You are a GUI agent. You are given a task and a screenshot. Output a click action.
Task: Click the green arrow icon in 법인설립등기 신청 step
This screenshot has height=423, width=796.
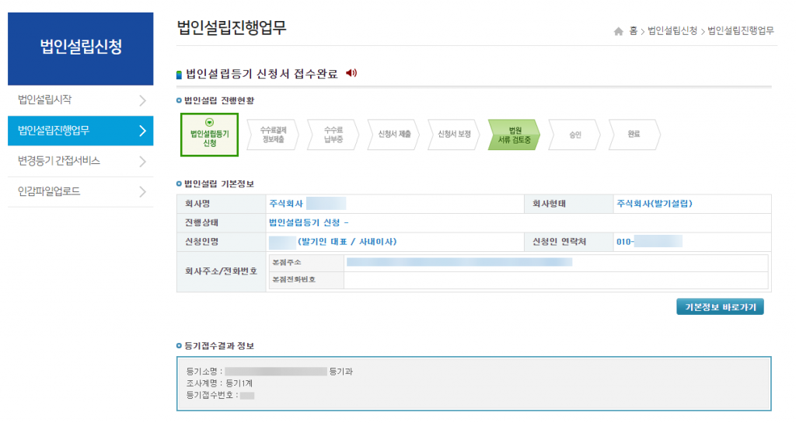pos(209,122)
